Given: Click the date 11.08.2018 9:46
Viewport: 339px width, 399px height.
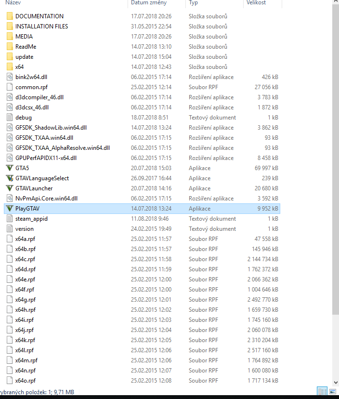Looking at the screenshot, I should pyautogui.click(x=150, y=219).
